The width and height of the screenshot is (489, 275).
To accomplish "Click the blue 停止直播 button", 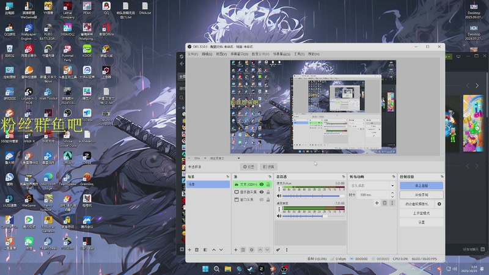I will [x=421, y=186].
